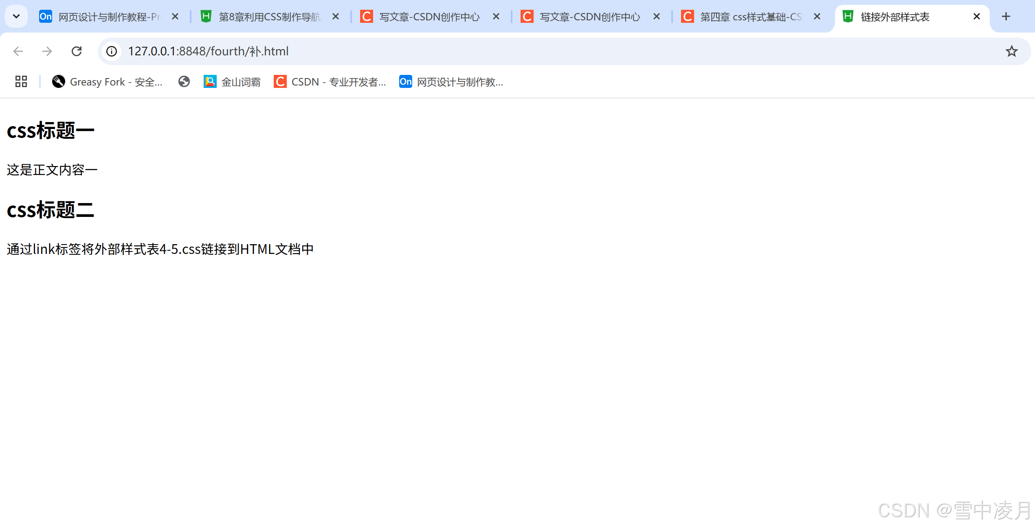
Task: Close the 链接外部样式表 tab
Action: (x=977, y=17)
